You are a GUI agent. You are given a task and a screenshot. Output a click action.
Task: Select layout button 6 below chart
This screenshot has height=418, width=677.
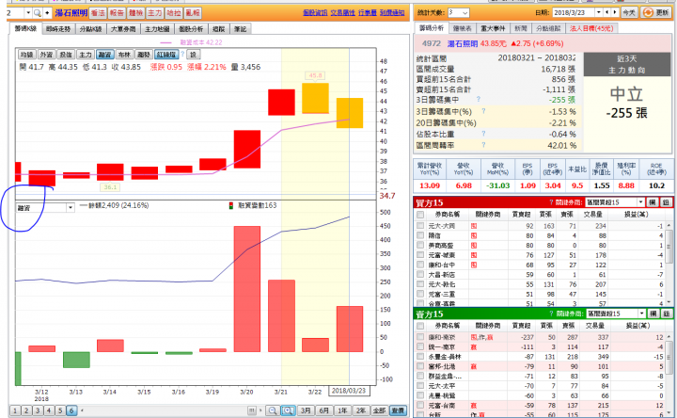pos(71,410)
